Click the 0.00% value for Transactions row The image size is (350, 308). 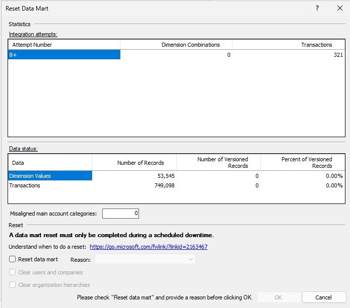coord(334,185)
